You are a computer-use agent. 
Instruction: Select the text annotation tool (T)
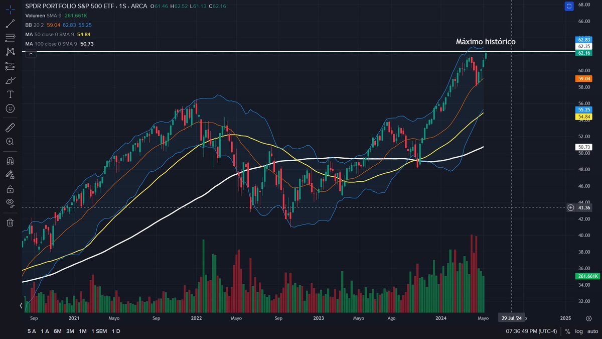pyautogui.click(x=10, y=94)
